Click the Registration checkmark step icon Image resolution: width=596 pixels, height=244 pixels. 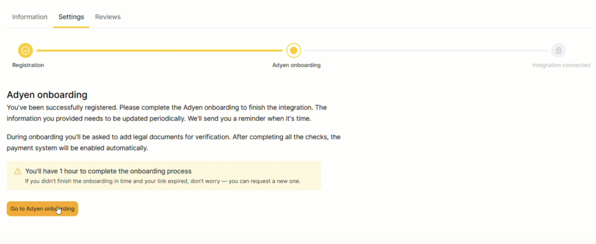[25, 51]
